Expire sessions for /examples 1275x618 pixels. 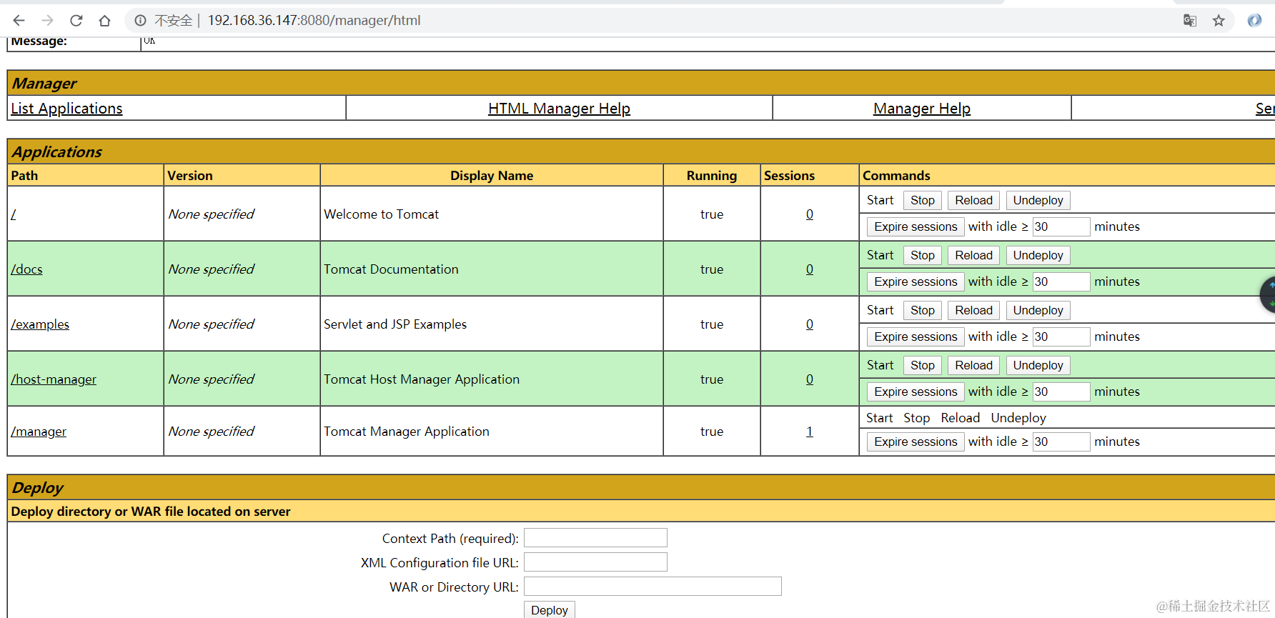click(916, 337)
